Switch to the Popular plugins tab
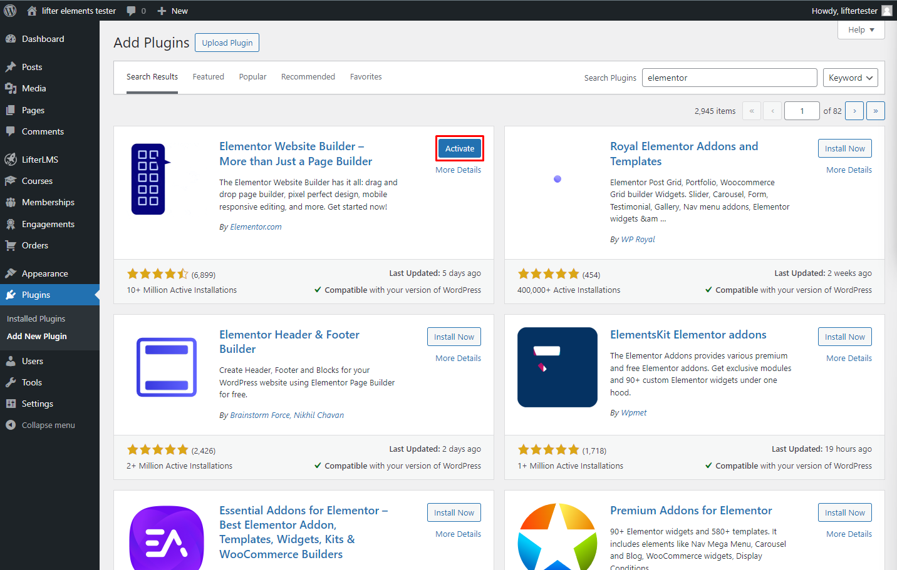This screenshot has height=570, width=897. pos(252,76)
